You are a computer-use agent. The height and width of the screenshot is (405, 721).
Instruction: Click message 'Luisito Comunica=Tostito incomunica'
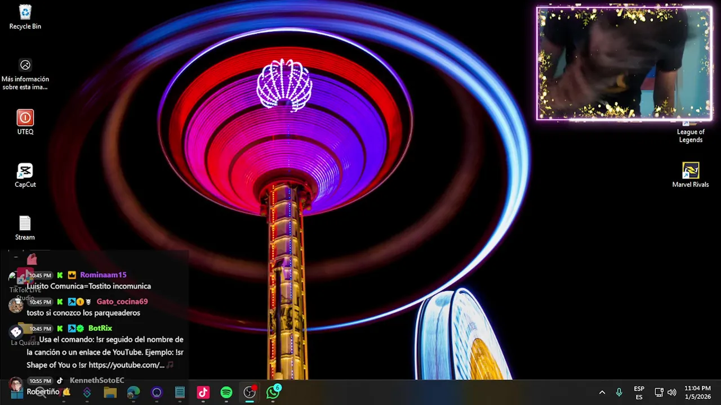(89, 286)
